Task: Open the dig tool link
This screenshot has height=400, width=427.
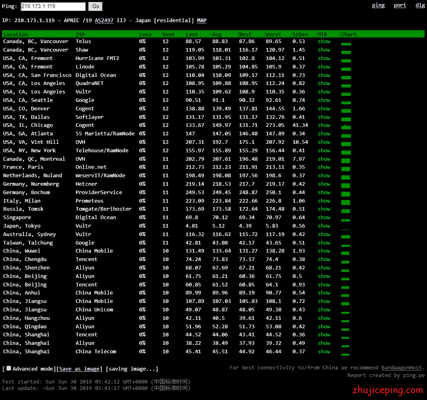Action: click(x=420, y=5)
